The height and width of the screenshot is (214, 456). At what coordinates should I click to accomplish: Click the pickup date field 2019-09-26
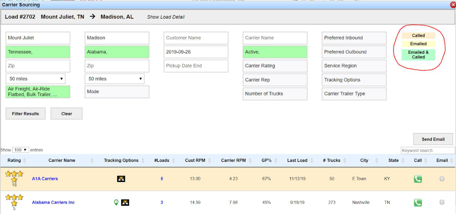pos(196,52)
